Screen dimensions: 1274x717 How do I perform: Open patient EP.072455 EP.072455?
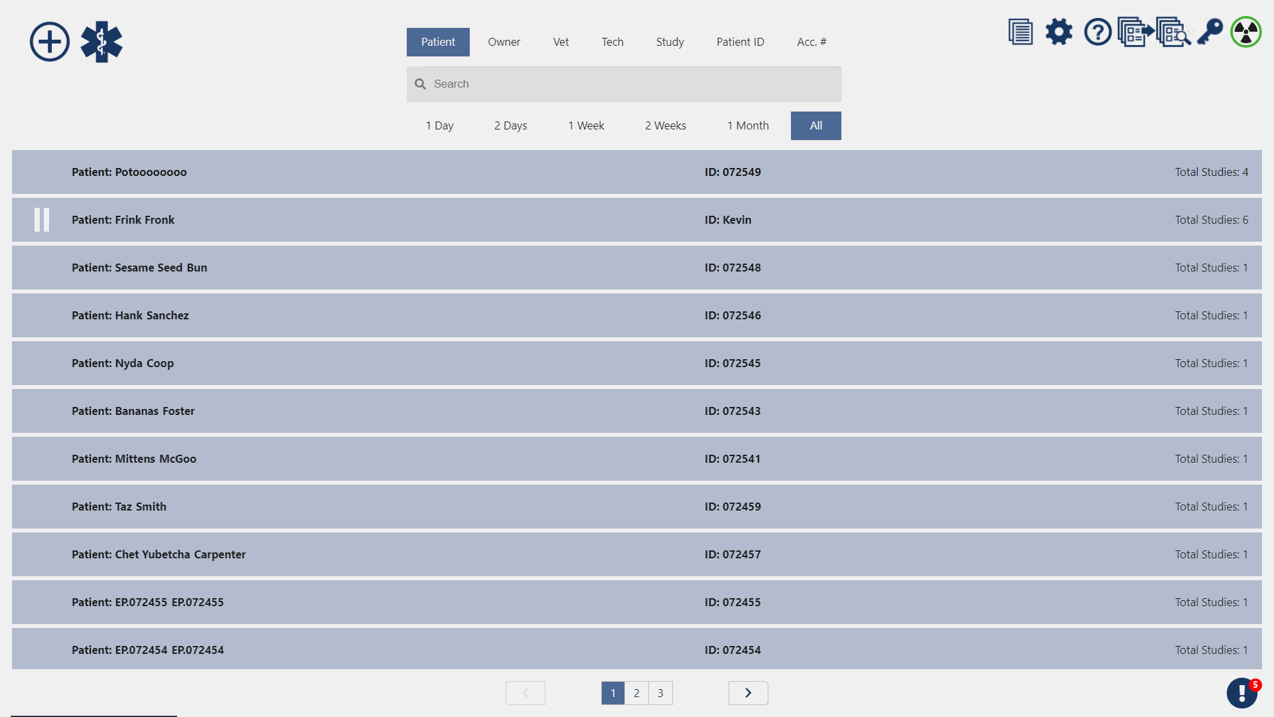click(x=637, y=602)
